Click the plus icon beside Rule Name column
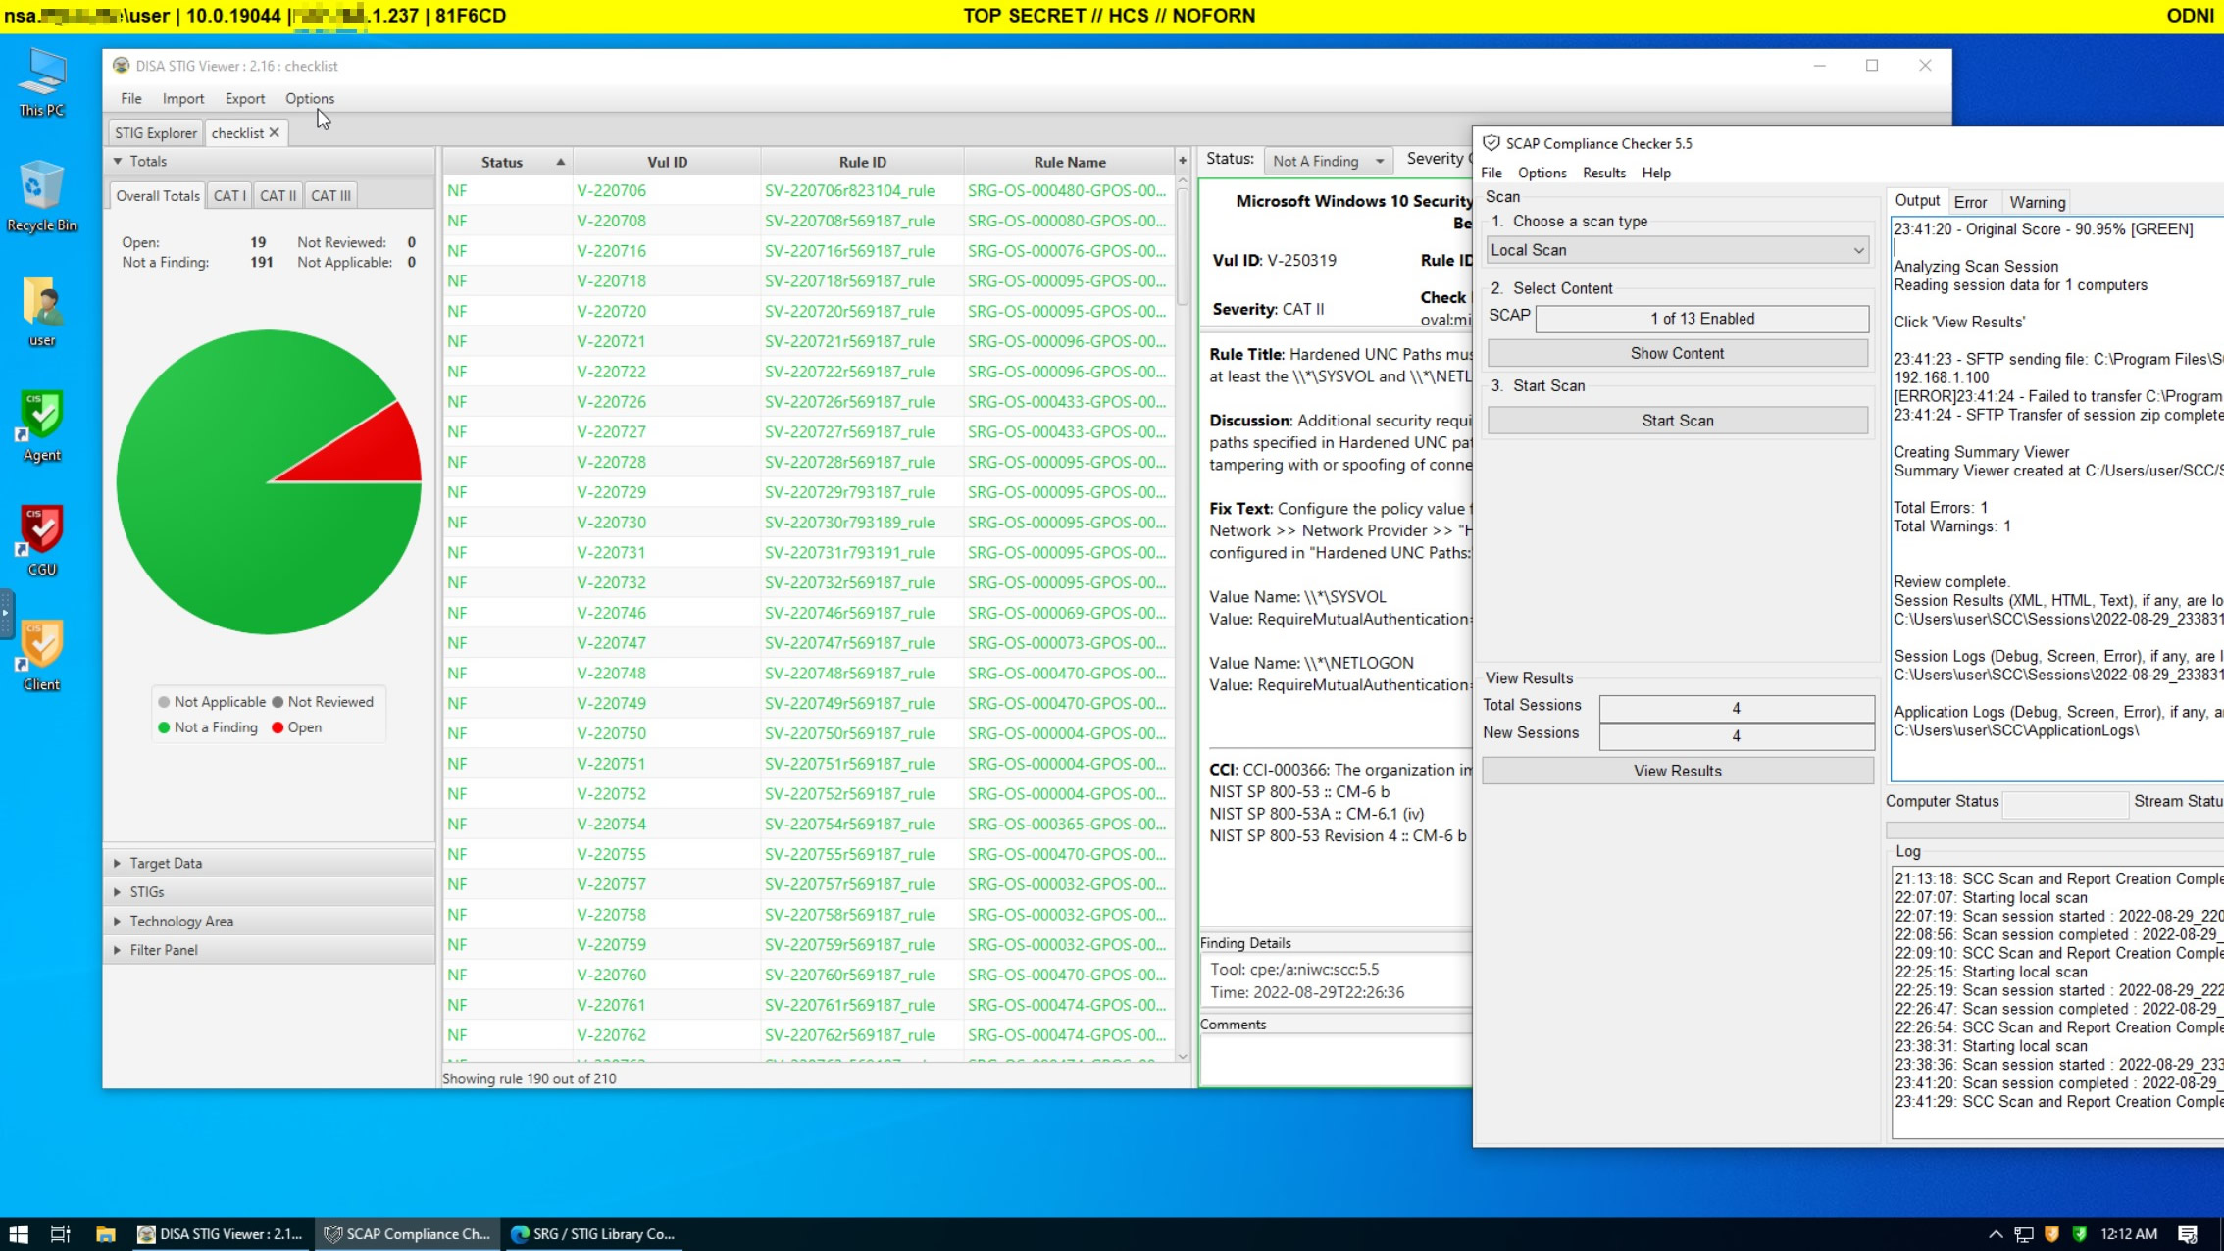This screenshot has width=2224, height=1251. tap(1183, 161)
